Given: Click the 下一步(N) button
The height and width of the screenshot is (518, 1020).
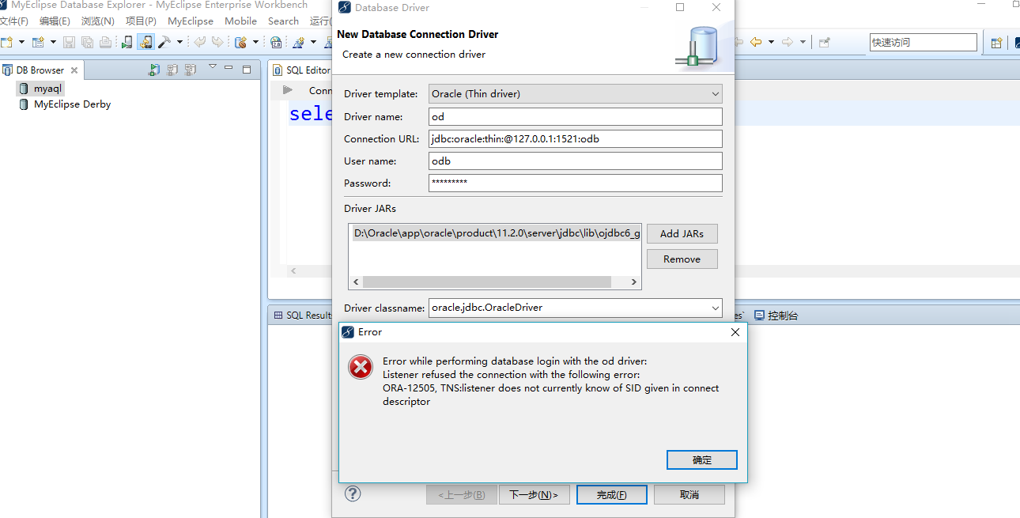Looking at the screenshot, I should 534,495.
